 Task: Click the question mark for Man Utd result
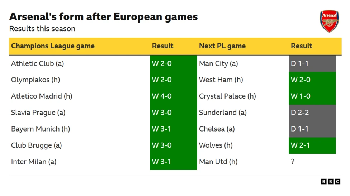293,162
